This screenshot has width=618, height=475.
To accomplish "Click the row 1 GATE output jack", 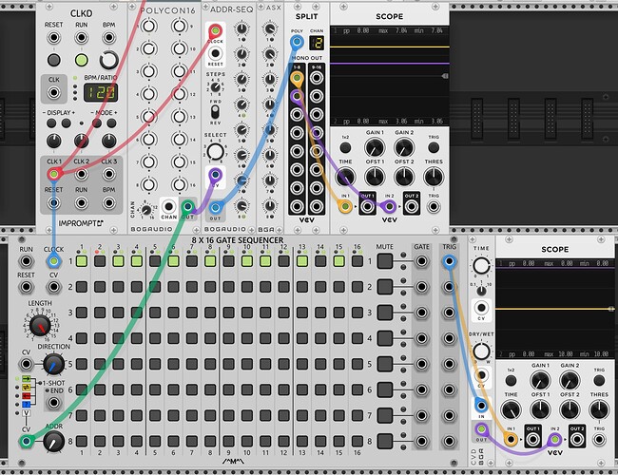I will tap(421, 261).
